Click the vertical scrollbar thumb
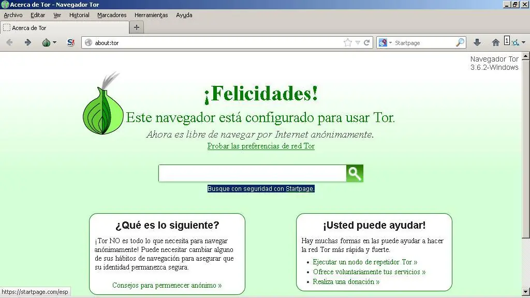 coord(526,149)
